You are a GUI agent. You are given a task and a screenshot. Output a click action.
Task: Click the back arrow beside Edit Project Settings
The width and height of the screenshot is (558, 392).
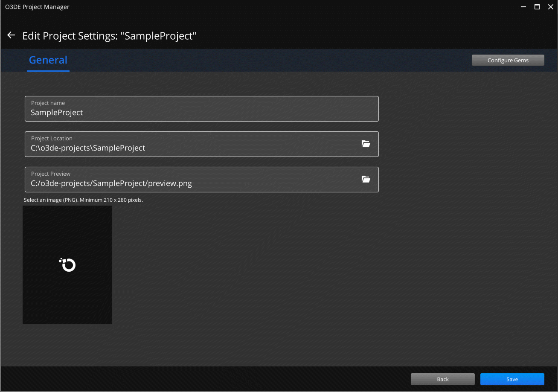tap(11, 35)
